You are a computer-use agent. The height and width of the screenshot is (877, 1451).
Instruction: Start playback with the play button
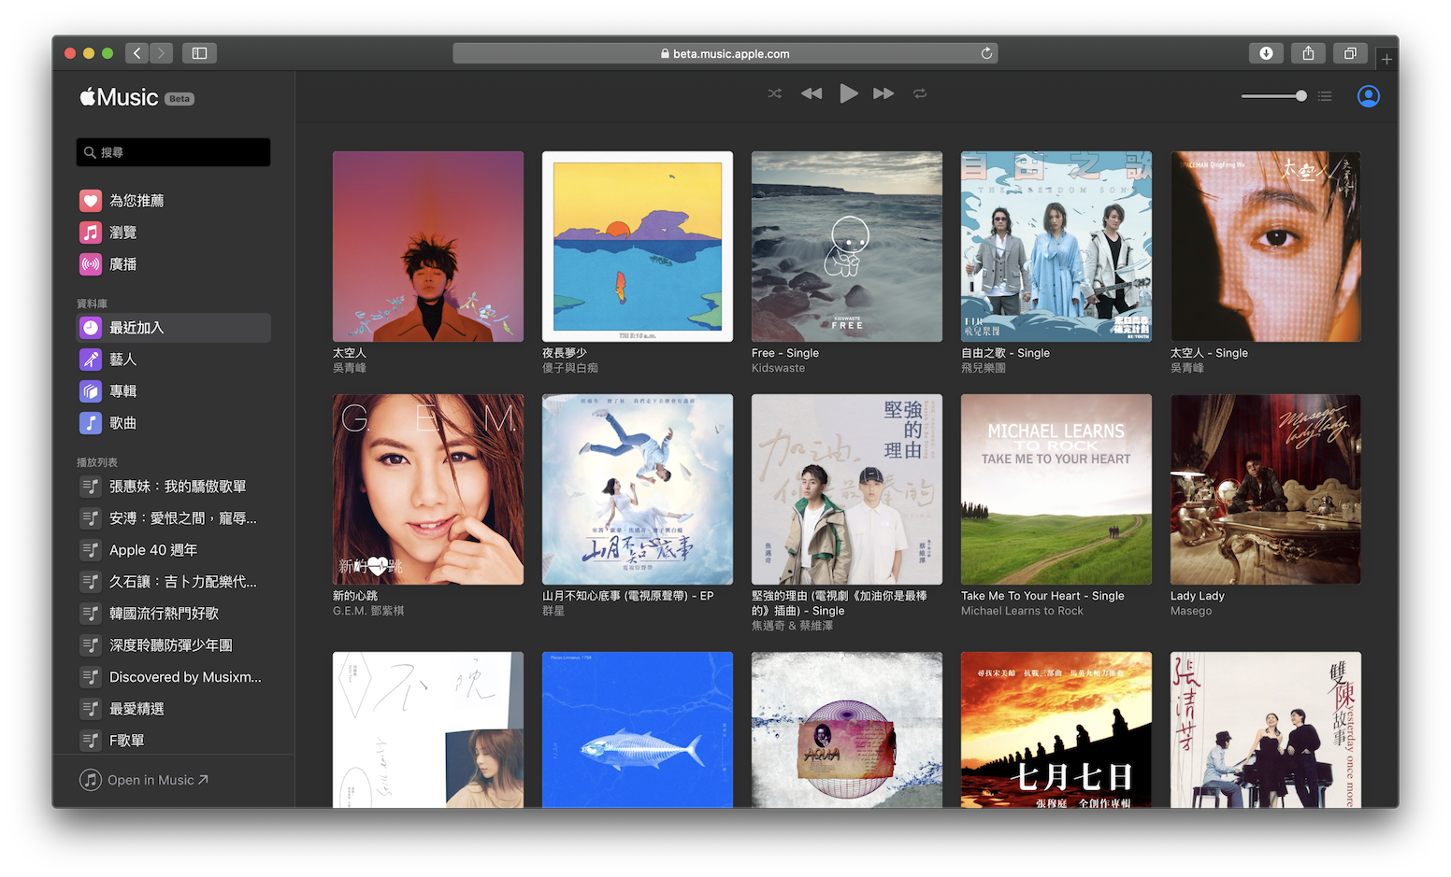(848, 93)
